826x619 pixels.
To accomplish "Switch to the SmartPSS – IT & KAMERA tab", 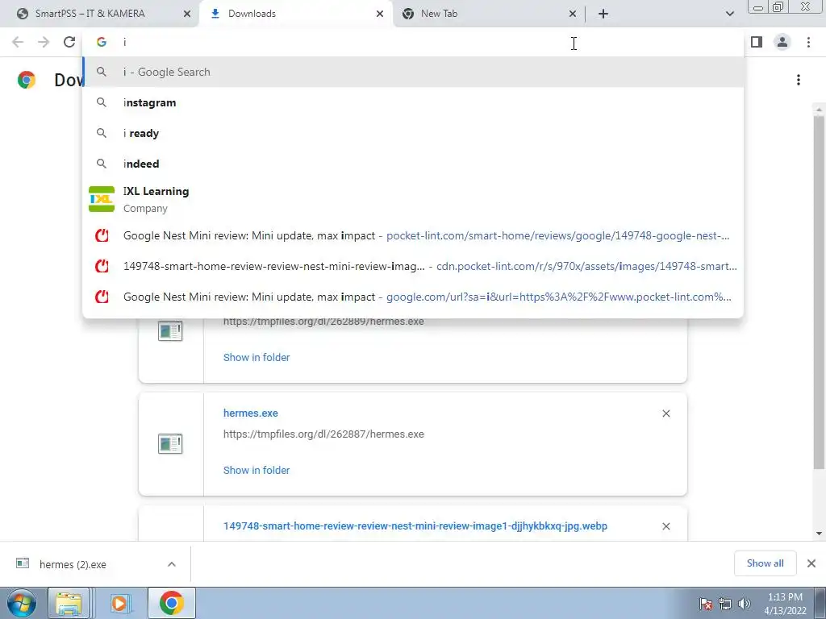I will coord(99,14).
